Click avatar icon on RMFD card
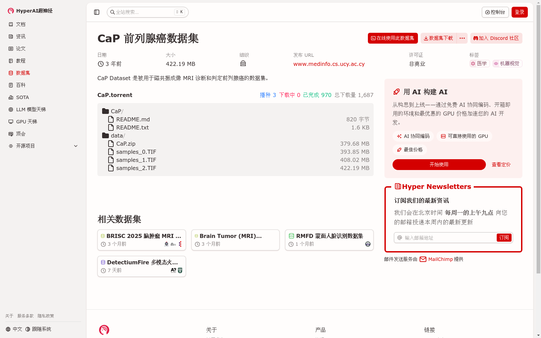The height and width of the screenshot is (338, 541). [x=368, y=244]
